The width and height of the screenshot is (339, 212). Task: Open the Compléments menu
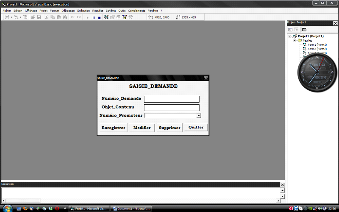coord(136,11)
